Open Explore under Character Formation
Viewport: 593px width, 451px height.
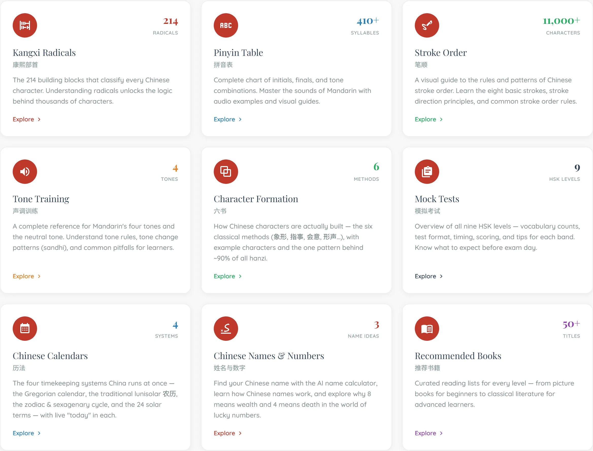(227, 276)
